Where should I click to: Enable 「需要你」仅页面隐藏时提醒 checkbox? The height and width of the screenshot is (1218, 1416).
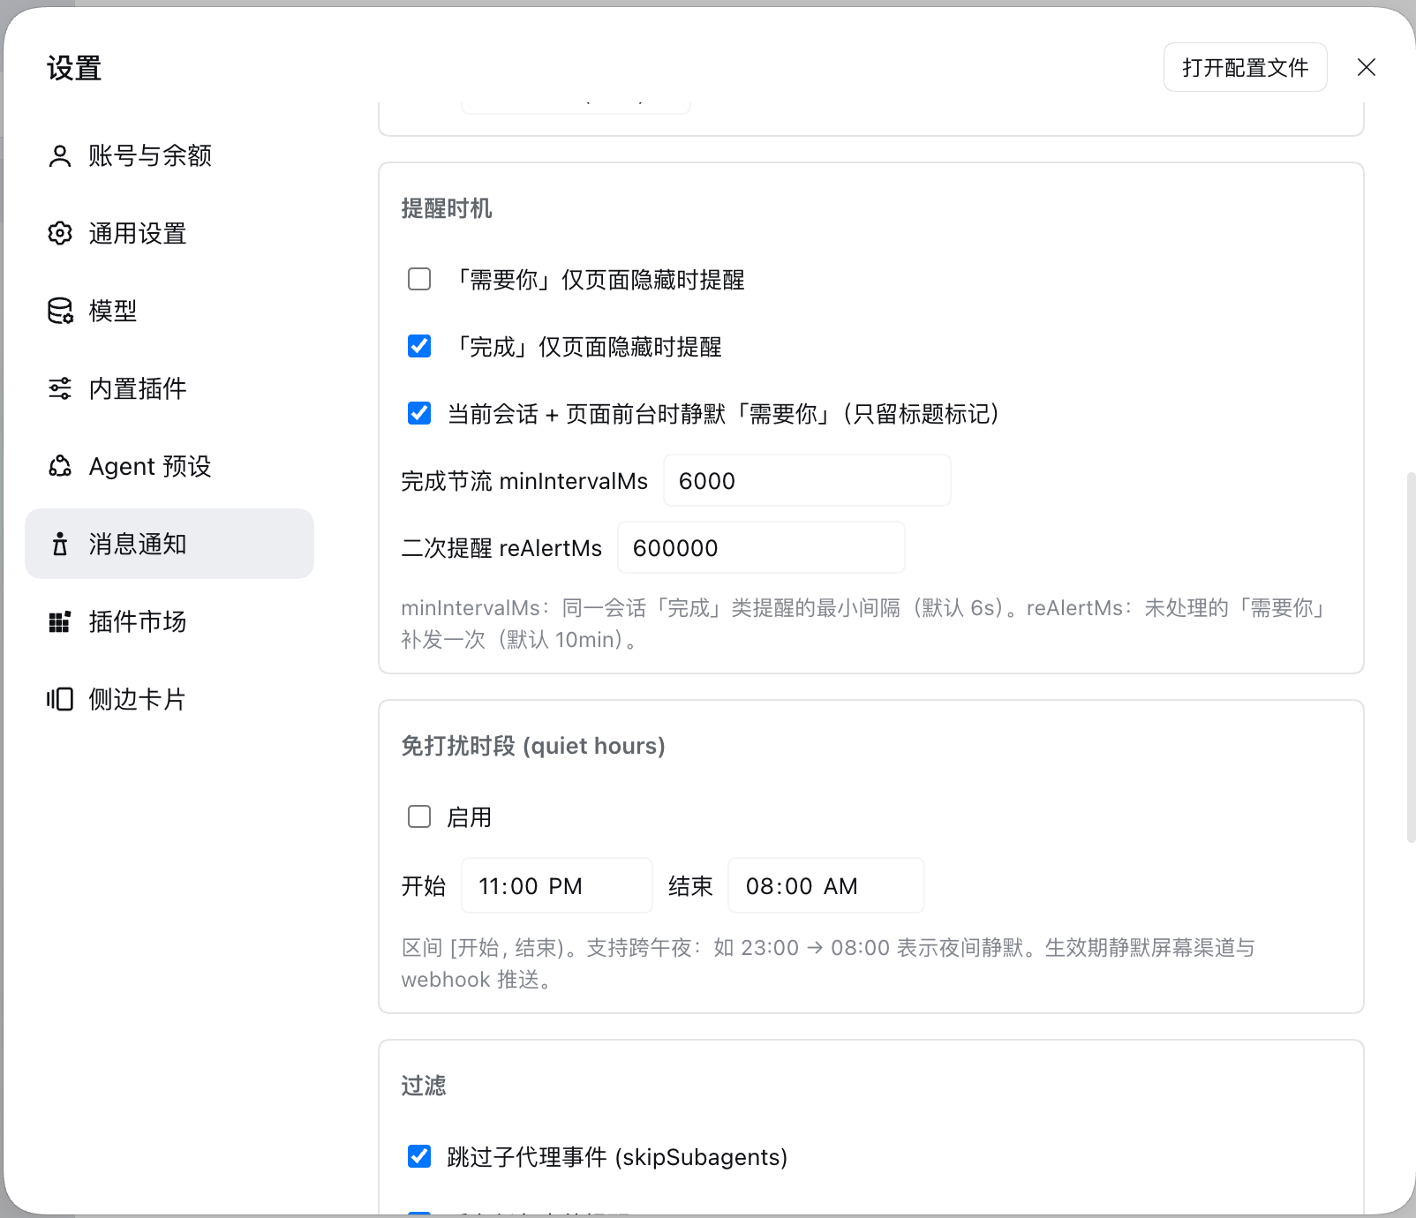419,280
